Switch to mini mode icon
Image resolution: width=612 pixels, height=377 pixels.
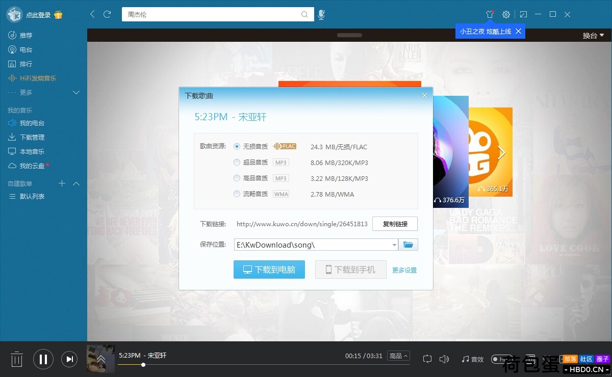[523, 14]
